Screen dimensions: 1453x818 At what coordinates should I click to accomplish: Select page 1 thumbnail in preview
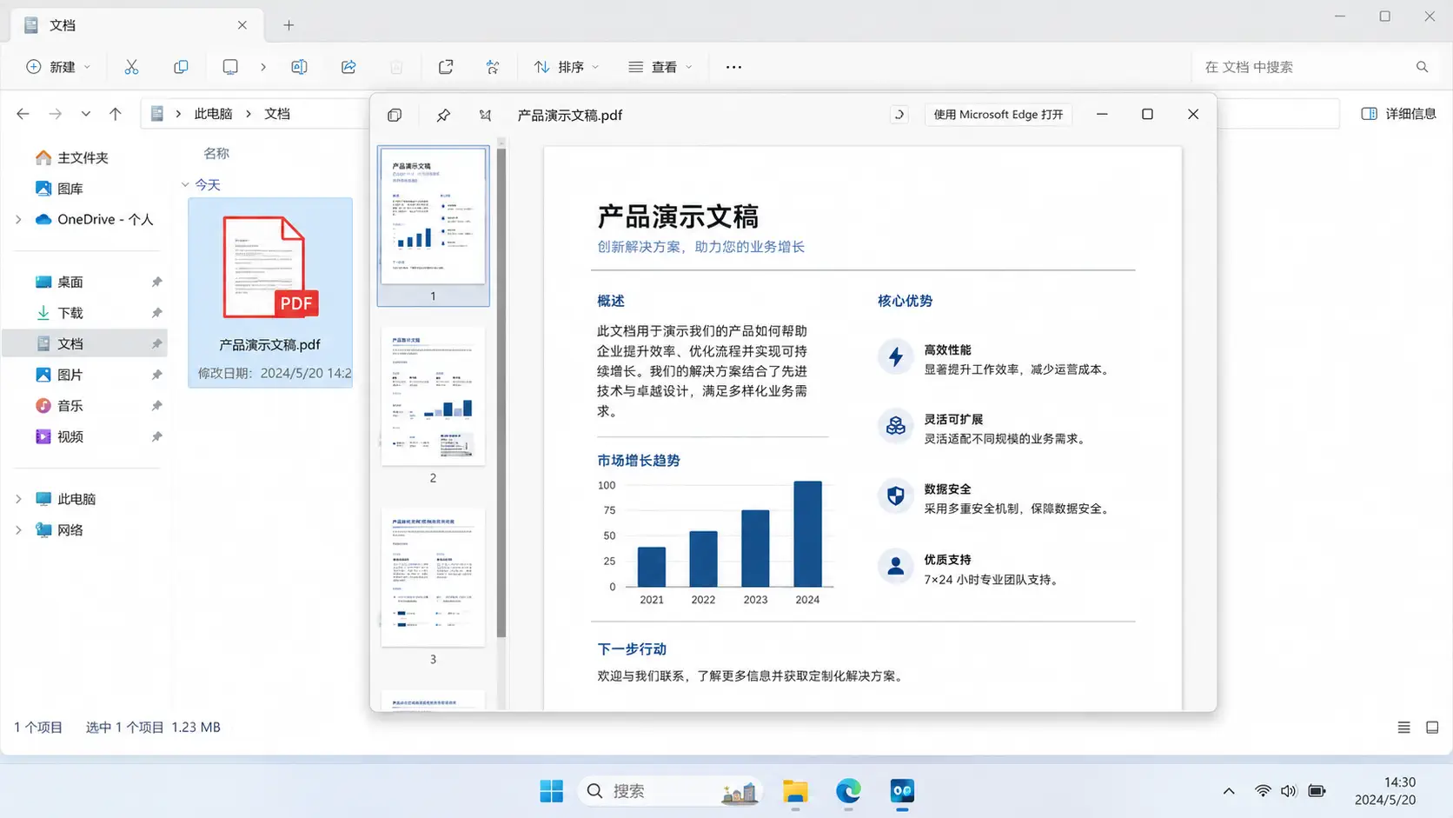point(433,226)
